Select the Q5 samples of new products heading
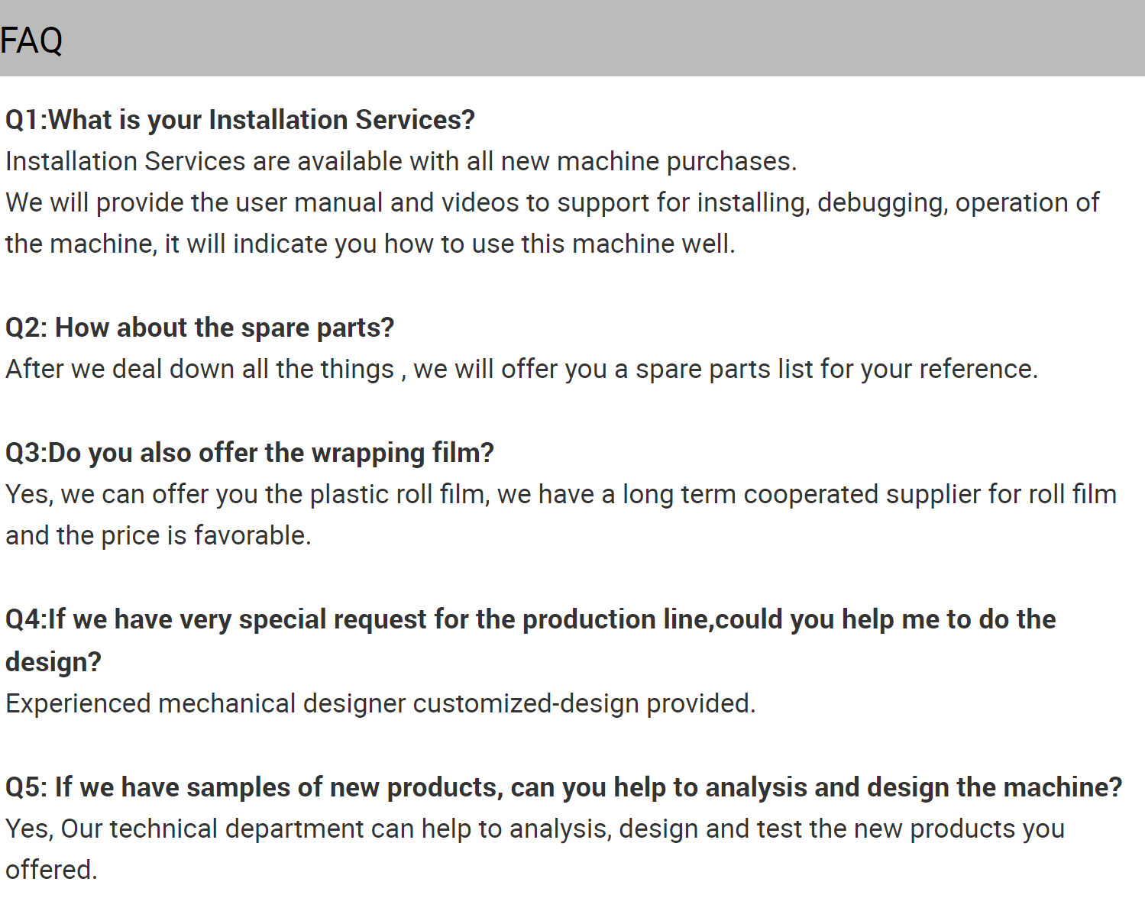The image size is (1145, 911). pos(564,787)
